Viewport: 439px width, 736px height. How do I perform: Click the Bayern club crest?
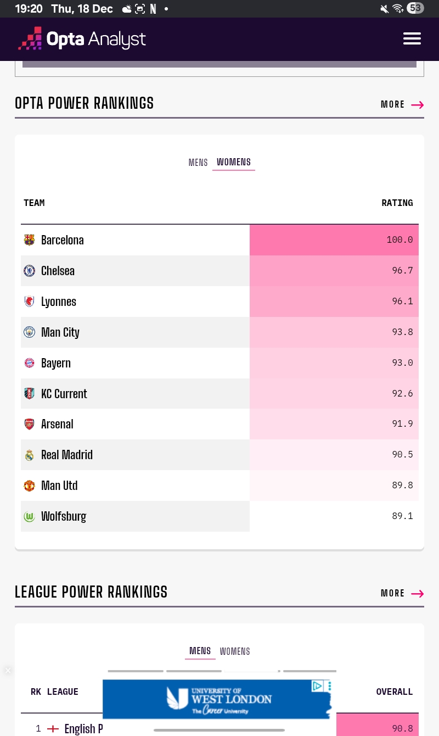(30, 363)
